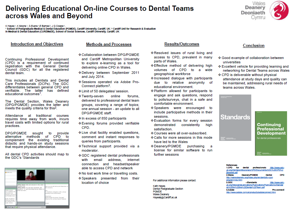Click 'Excellent vehicle for providing learning' bullet
The width and height of the screenshot is (296, 215).
254,68
